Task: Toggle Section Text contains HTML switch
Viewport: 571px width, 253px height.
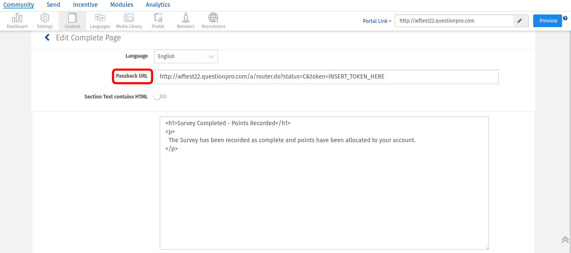Action: pos(161,97)
